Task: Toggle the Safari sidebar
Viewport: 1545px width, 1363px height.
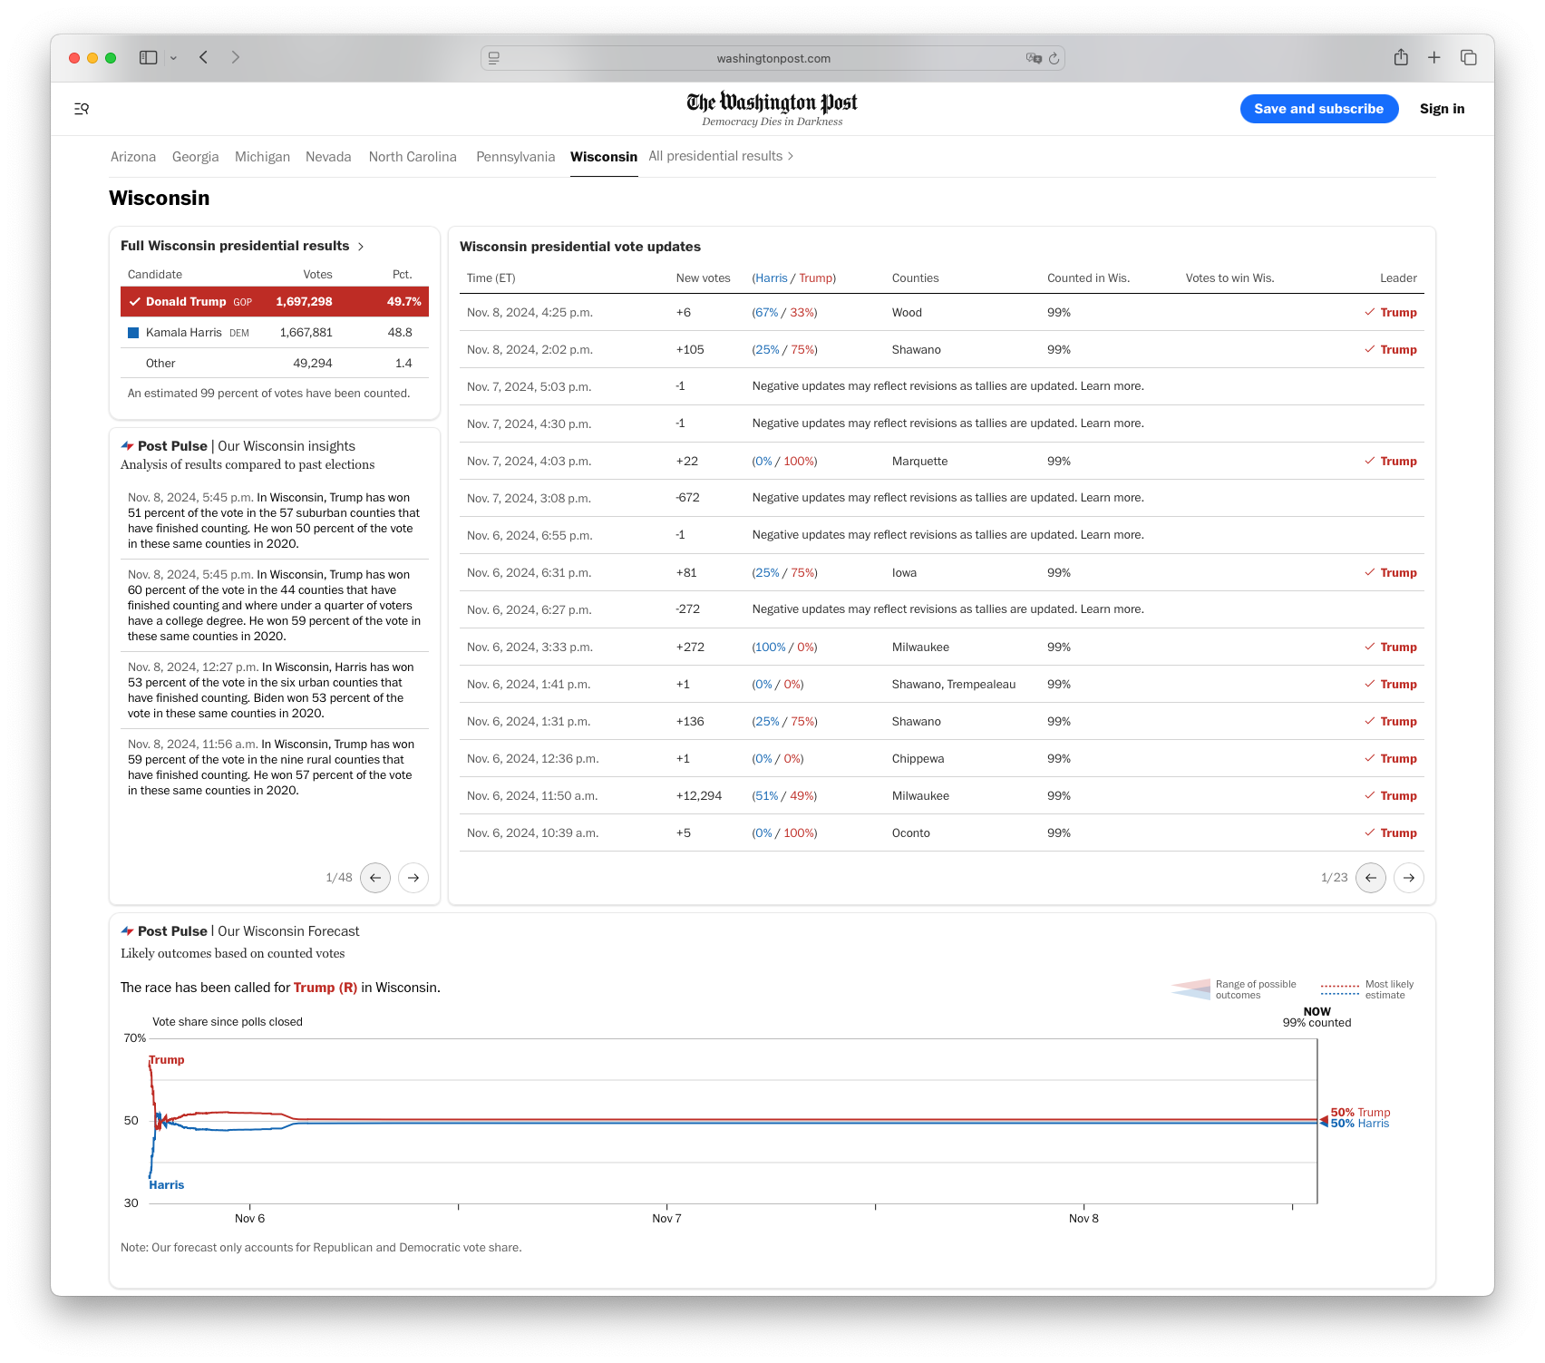Action: click(x=147, y=57)
